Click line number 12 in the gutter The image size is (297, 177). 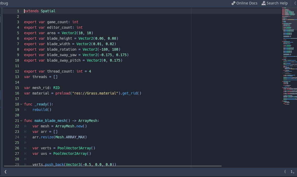tap(17, 71)
